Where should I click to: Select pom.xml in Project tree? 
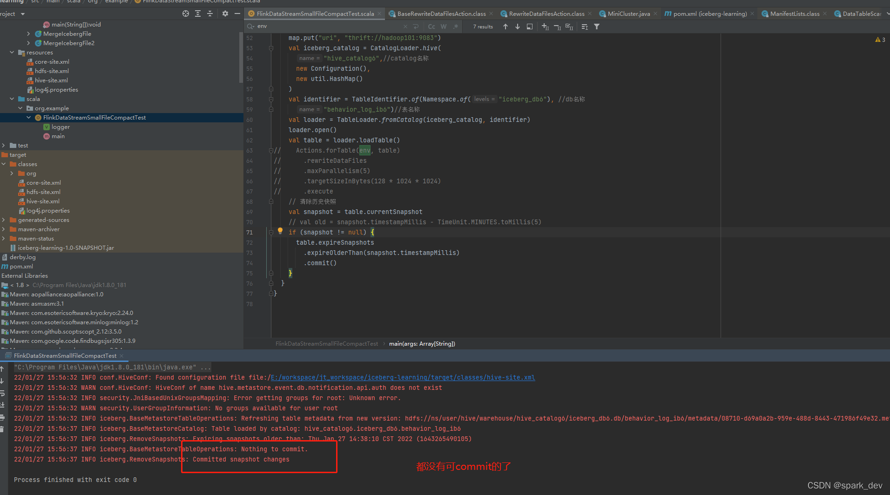point(21,266)
